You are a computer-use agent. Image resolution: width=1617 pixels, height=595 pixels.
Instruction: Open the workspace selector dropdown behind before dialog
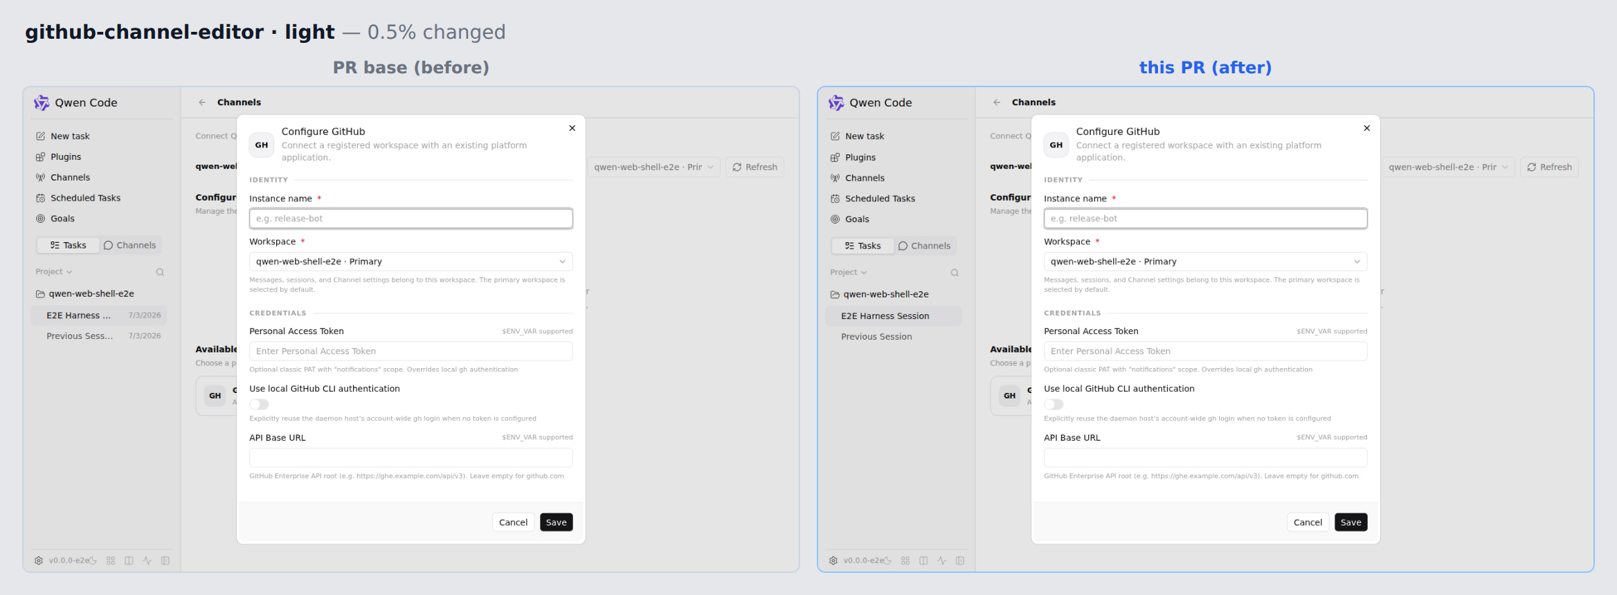tap(654, 167)
